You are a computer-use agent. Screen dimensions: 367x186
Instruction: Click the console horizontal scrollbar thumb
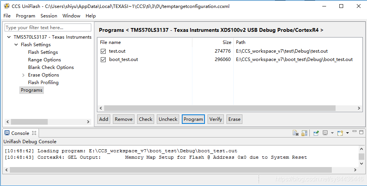click(x=171, y=170)
